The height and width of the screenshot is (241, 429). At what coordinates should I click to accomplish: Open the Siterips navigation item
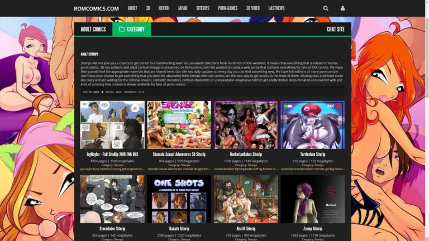(x=203, y=8)
